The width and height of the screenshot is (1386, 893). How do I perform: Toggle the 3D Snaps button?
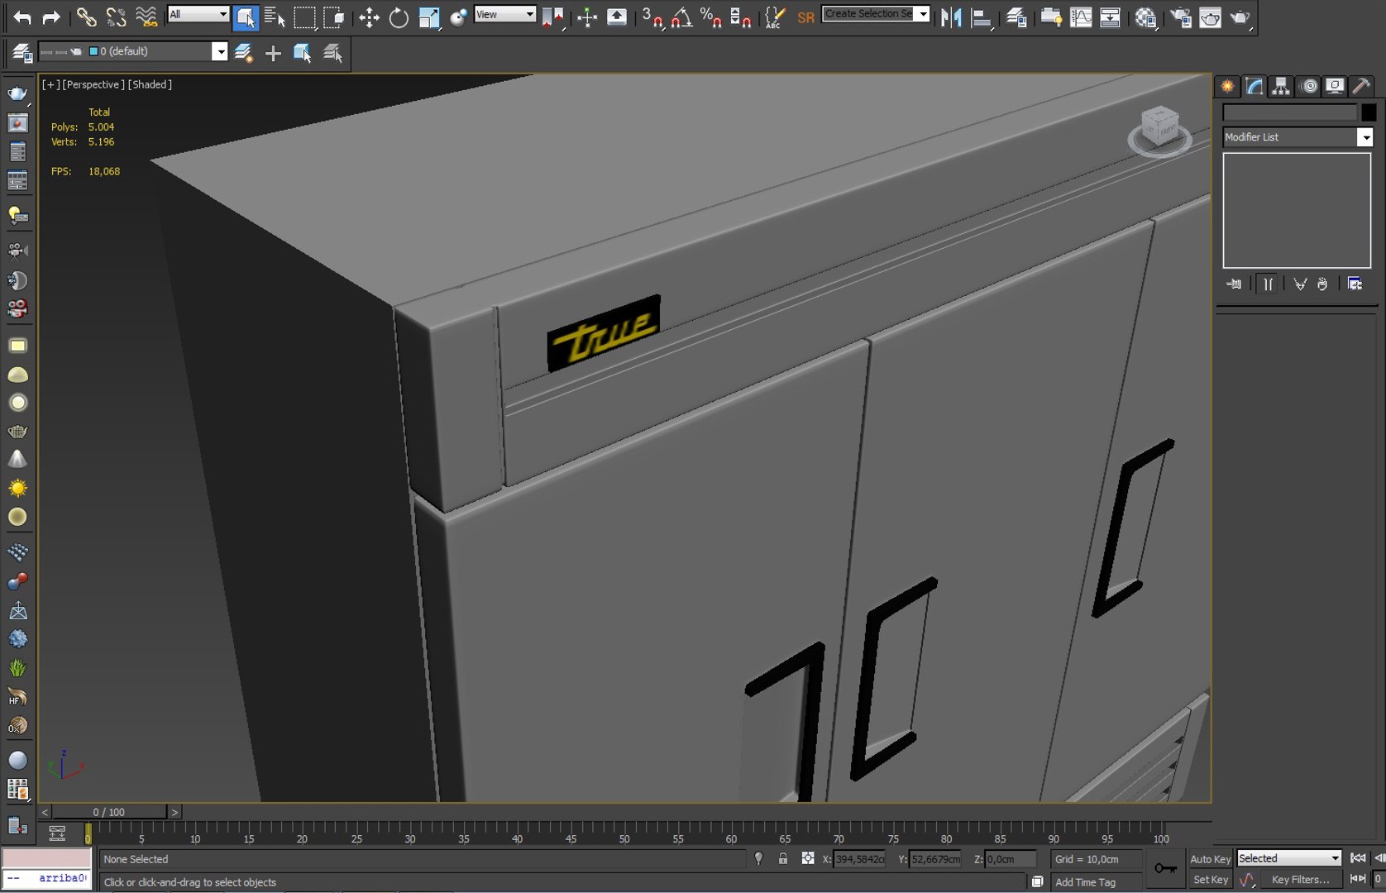(652, 17)
